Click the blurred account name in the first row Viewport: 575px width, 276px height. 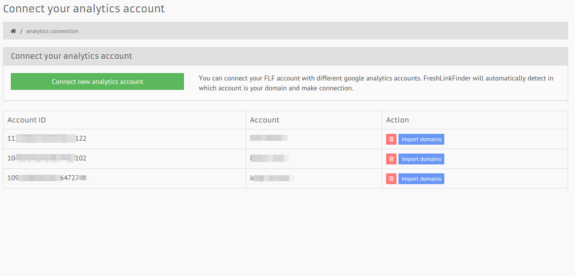point(269,138)
